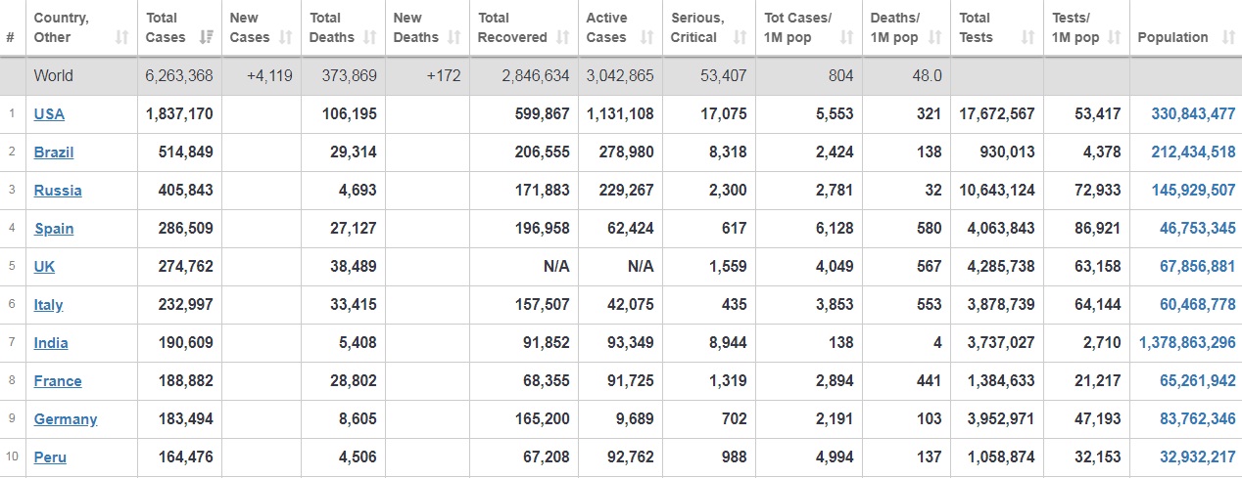Sort table by Total Cases column icon
The image size is (1242, 478).
[206, 37]
